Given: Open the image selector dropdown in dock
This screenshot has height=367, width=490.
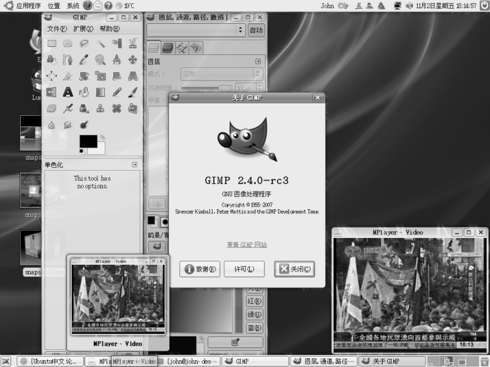Looking at the screenshot, I should tap(196, 30).
